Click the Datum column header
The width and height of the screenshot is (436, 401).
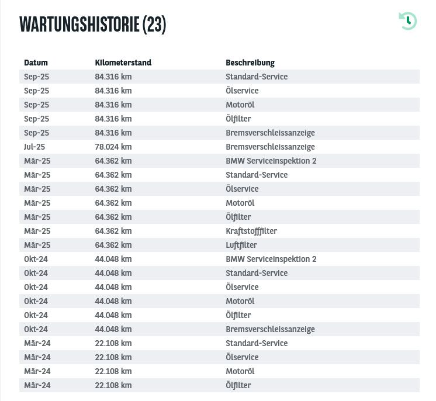click(36, 63)
